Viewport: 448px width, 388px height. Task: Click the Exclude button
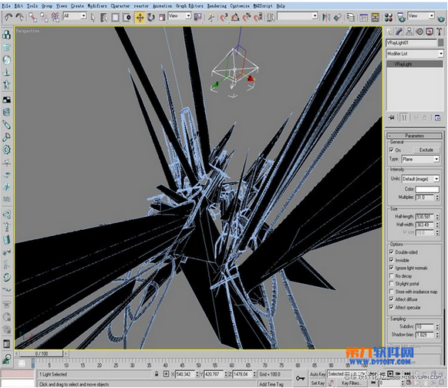click(426, 150)
